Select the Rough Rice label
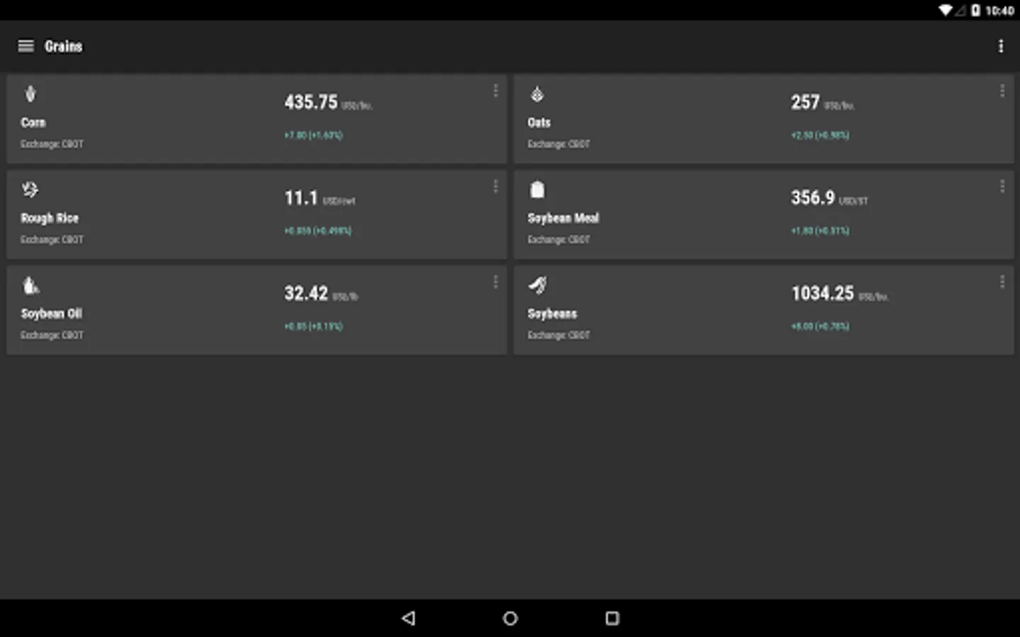Viewport: 1020px width, 637px height. click(x=50, y=218)
